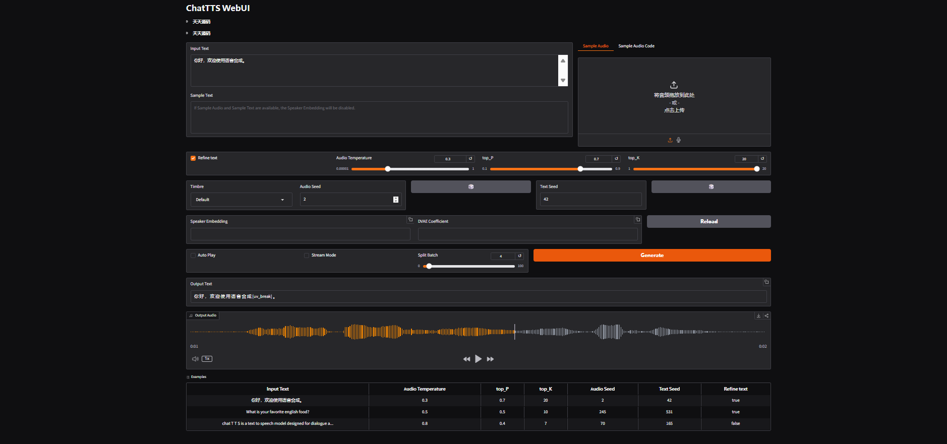
Task: Reset the Split Batch value with its reset icon
Action: tap(520, 256)
